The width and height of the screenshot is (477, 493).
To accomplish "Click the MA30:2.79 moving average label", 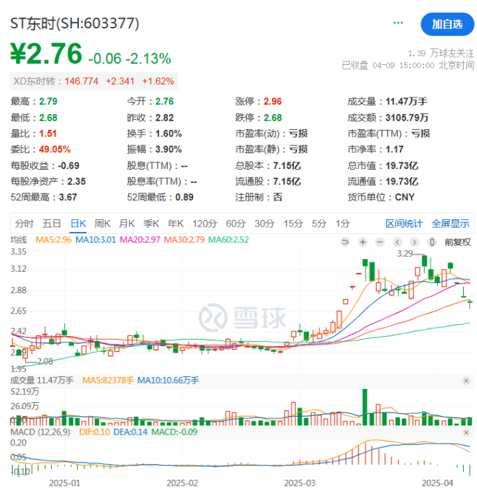I will coord(184,240).
